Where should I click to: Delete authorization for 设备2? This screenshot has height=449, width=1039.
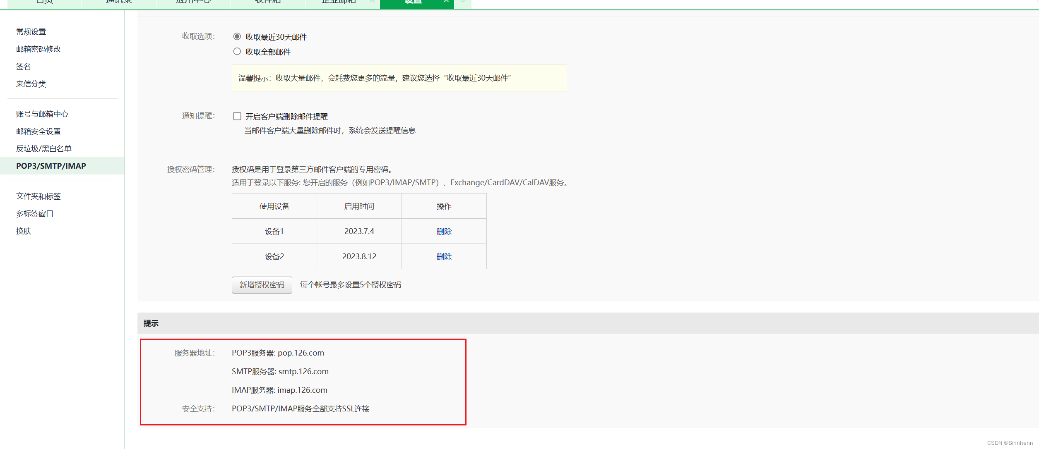coord(444,257)
